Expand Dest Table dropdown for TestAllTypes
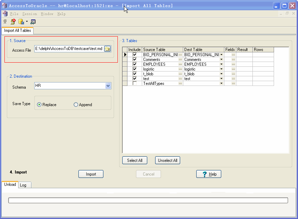 tap(221, 83)
